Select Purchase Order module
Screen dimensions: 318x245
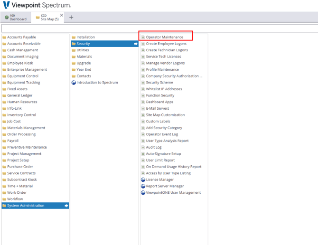(20, 167)
